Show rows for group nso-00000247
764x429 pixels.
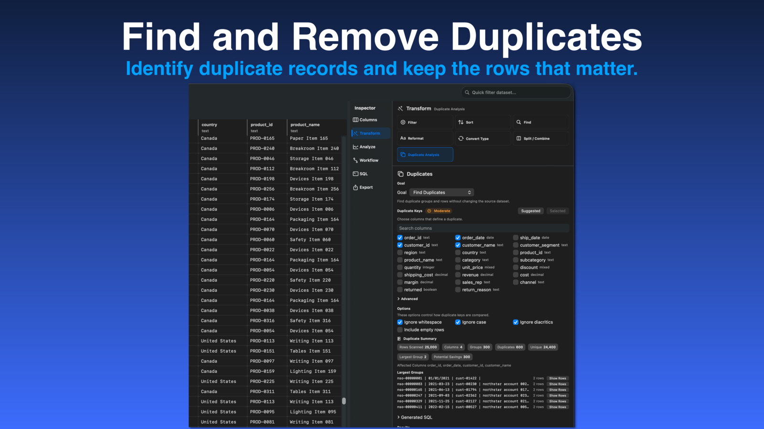557,396
